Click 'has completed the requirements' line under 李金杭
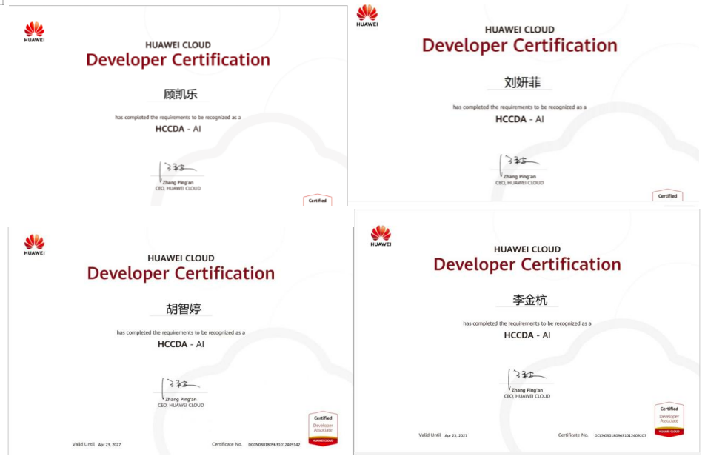This screenshot has width=705, height=456. [x=527, y=323]
